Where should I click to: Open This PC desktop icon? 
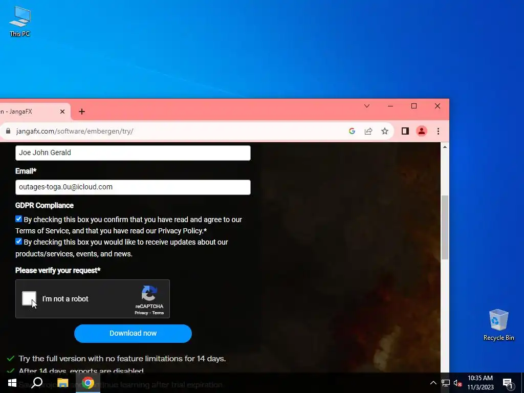pos(20,21)
